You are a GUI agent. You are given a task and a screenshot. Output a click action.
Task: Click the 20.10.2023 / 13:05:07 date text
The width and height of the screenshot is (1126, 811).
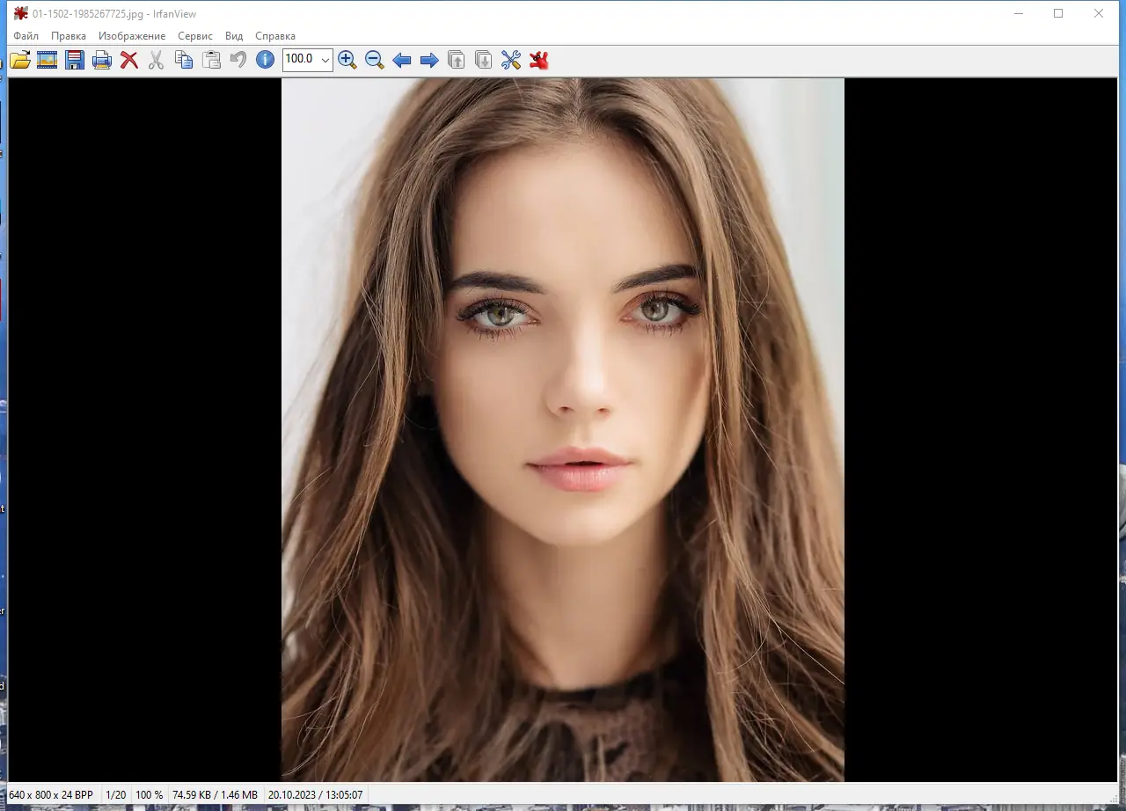[x=316, y=795]
